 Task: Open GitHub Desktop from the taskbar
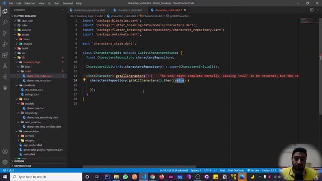tap(207, 176)
